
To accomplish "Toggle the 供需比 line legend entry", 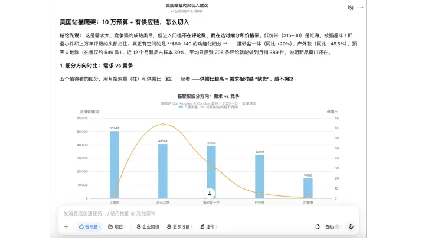I will pos(219,107).
